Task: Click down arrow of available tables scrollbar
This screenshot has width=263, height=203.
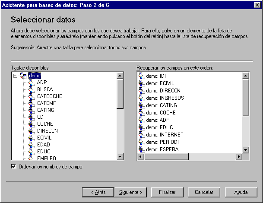Action: pos(120,157)
